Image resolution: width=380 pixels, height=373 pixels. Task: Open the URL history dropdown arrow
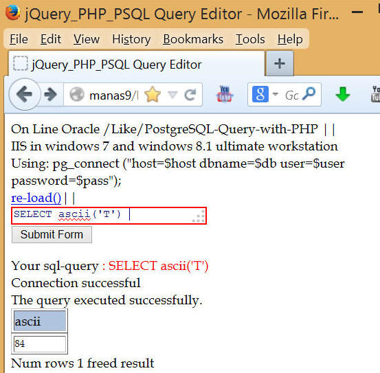pos(172,95)
